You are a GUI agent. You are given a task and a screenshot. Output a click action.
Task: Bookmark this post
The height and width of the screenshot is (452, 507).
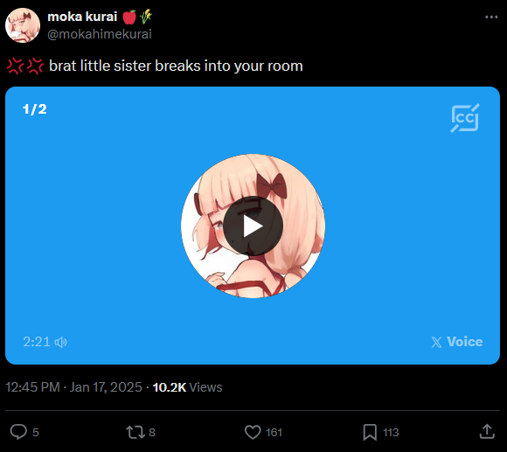(370, 432)
